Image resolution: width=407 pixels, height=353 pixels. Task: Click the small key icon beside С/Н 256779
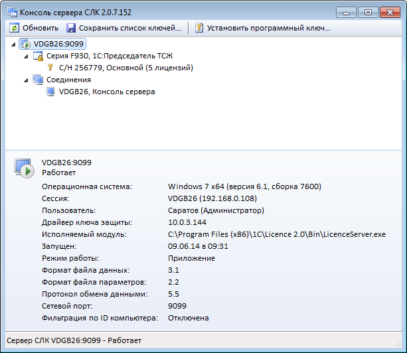pos(50,68)
